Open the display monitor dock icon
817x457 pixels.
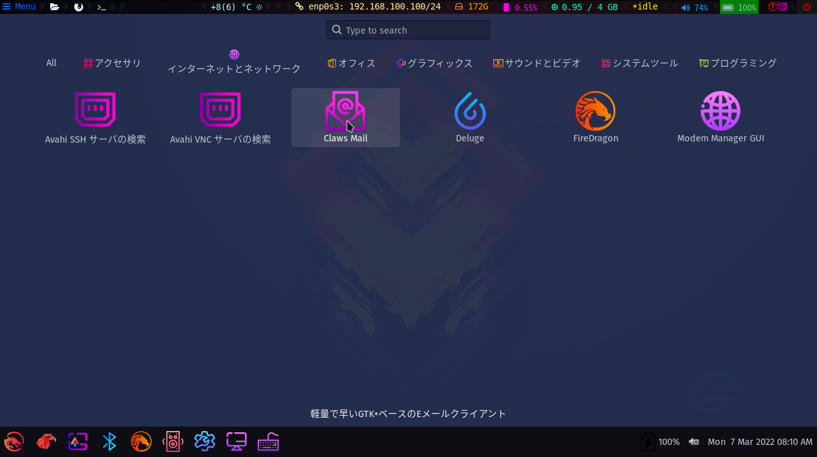click(x=236, y=441)
